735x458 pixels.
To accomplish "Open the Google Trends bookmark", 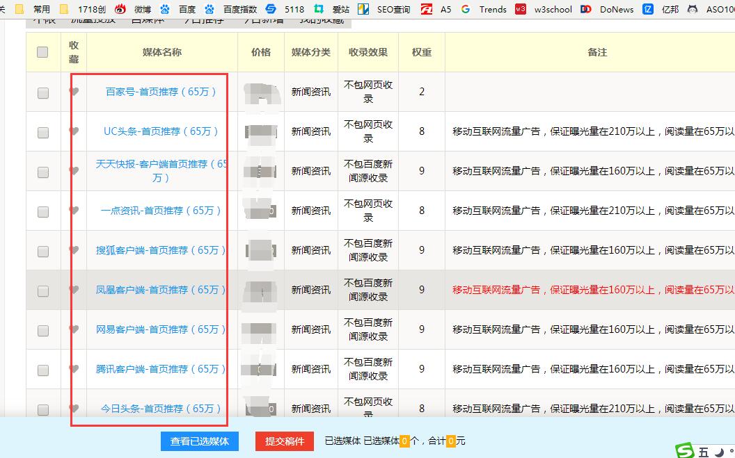I will [x=483, y=9].
